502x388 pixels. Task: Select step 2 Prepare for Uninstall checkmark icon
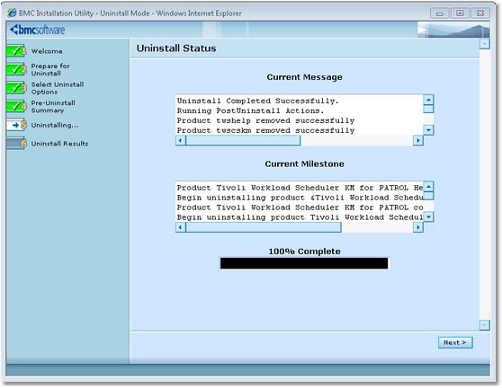click(x=16, y=69)
